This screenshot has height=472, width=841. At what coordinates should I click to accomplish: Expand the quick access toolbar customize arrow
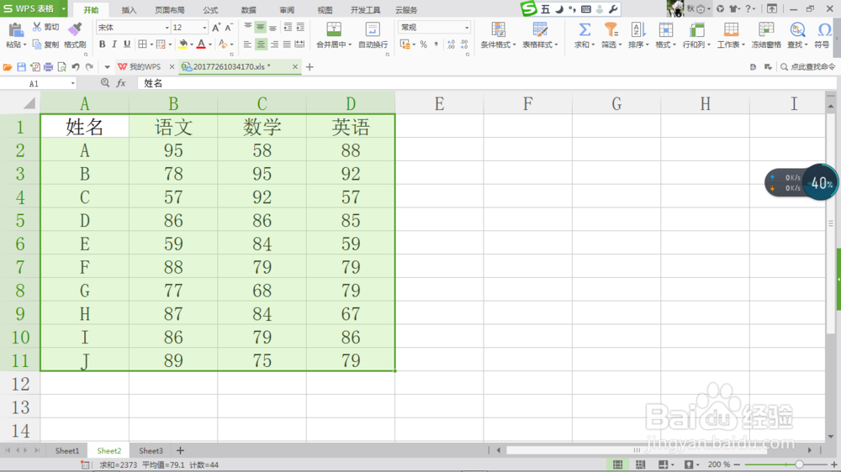[x=108, y=67]
